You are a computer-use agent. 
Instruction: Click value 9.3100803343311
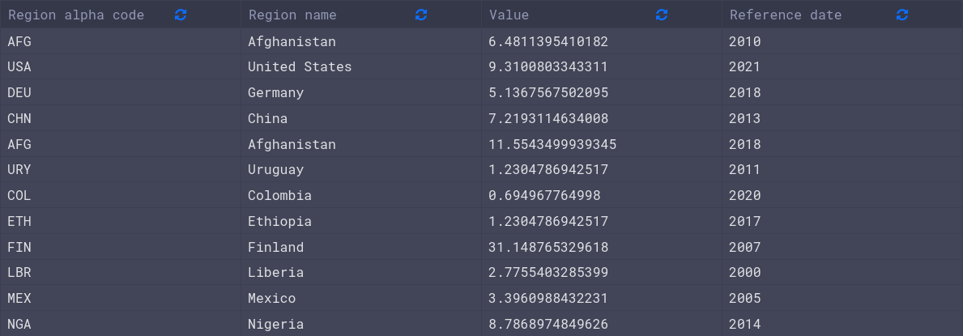[x=548, y=67]
